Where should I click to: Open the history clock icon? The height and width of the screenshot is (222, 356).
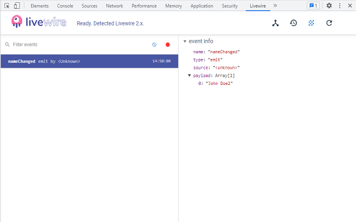tap(293, 23)
